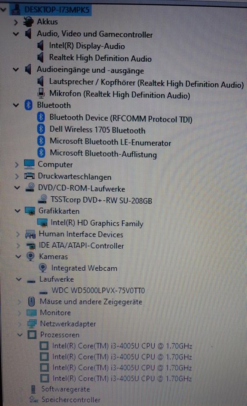Click the Mikrofon device icon
This screenshot has width=247, height=406.
click(41, 93)
